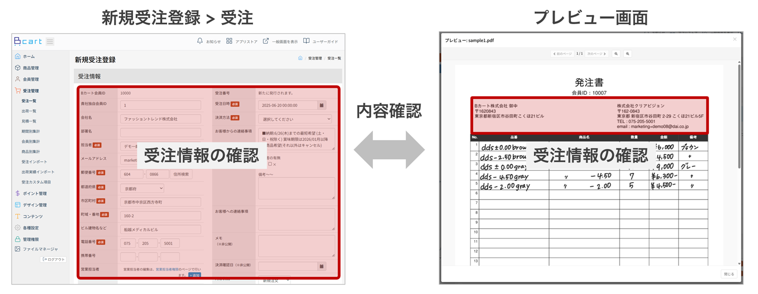Click the 閉じる button in preview

point(728,274)
